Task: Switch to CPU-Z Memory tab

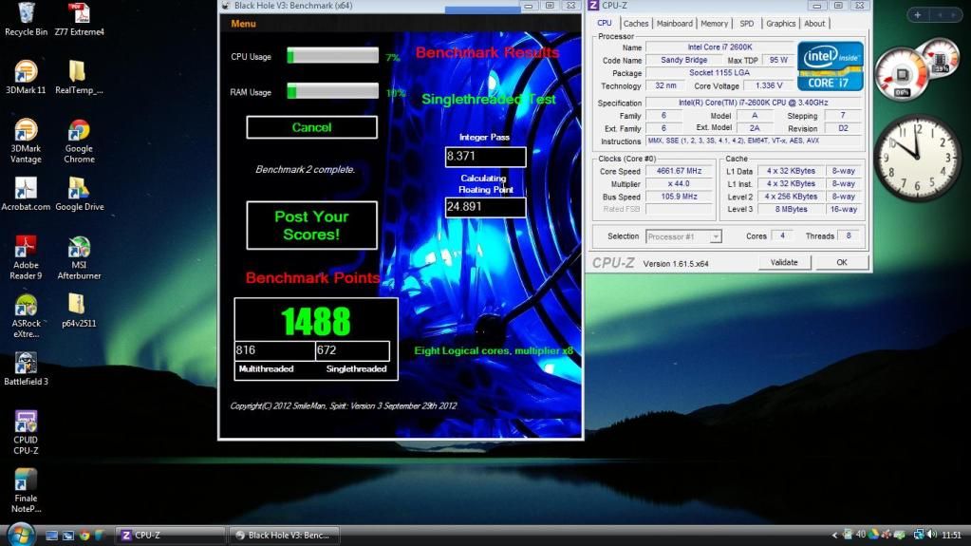Action: point(714,24)
